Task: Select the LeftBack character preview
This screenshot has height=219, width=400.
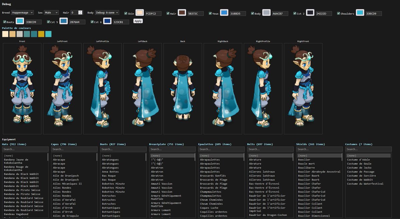Action: point(143,88)
